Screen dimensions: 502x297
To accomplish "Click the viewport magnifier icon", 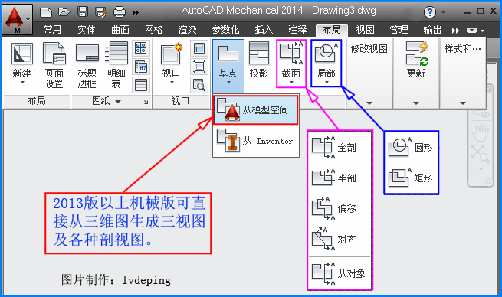I will 199,86.
